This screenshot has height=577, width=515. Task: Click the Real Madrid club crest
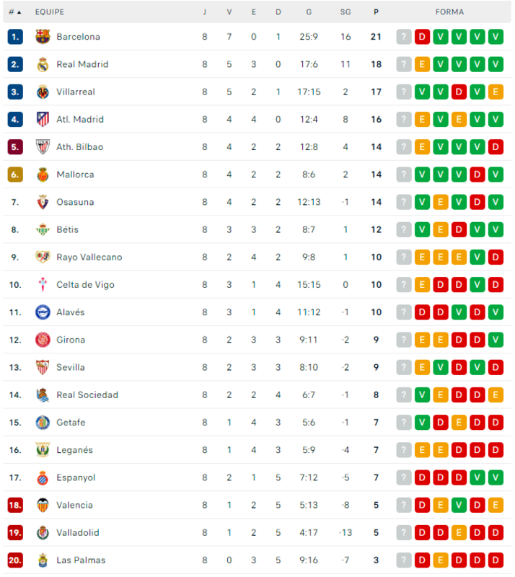(x=43, y=64)
